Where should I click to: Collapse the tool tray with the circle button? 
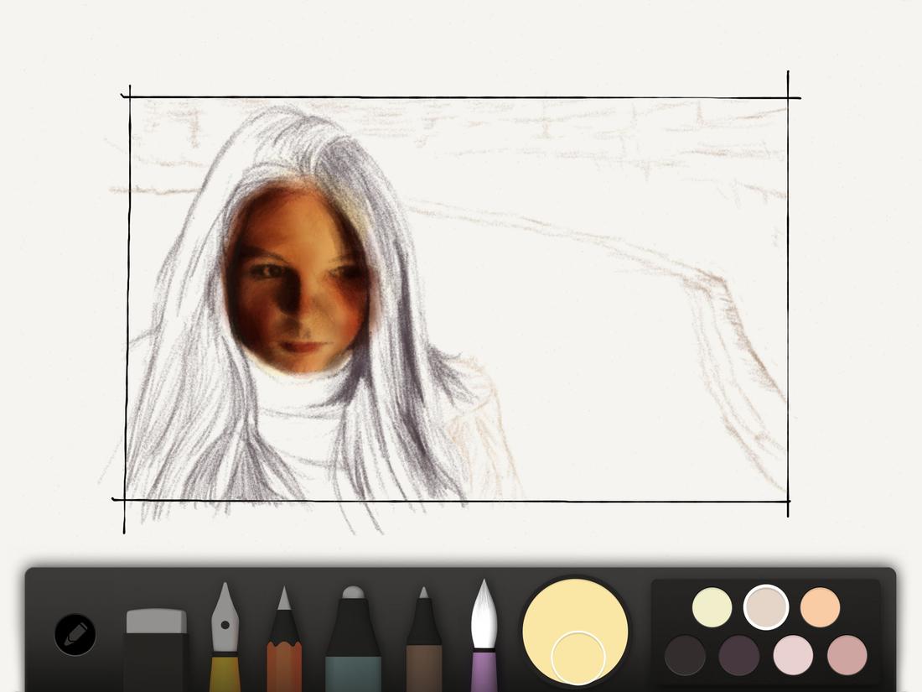(74, 635)
